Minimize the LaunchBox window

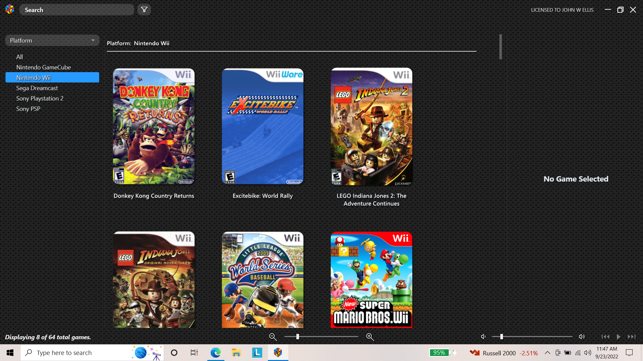[608, 10]
